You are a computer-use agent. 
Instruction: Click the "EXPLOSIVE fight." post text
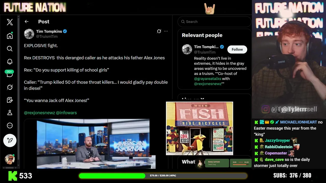click(x=41, y=45)
